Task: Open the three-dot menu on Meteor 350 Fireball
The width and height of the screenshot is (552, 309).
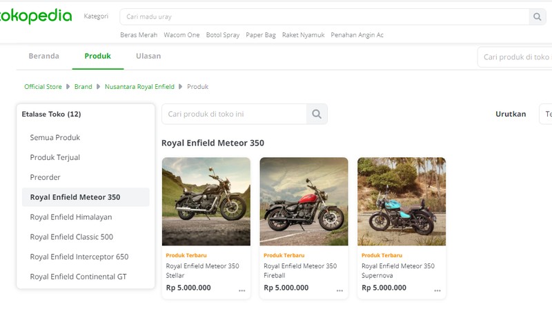Action: (339, 290)
